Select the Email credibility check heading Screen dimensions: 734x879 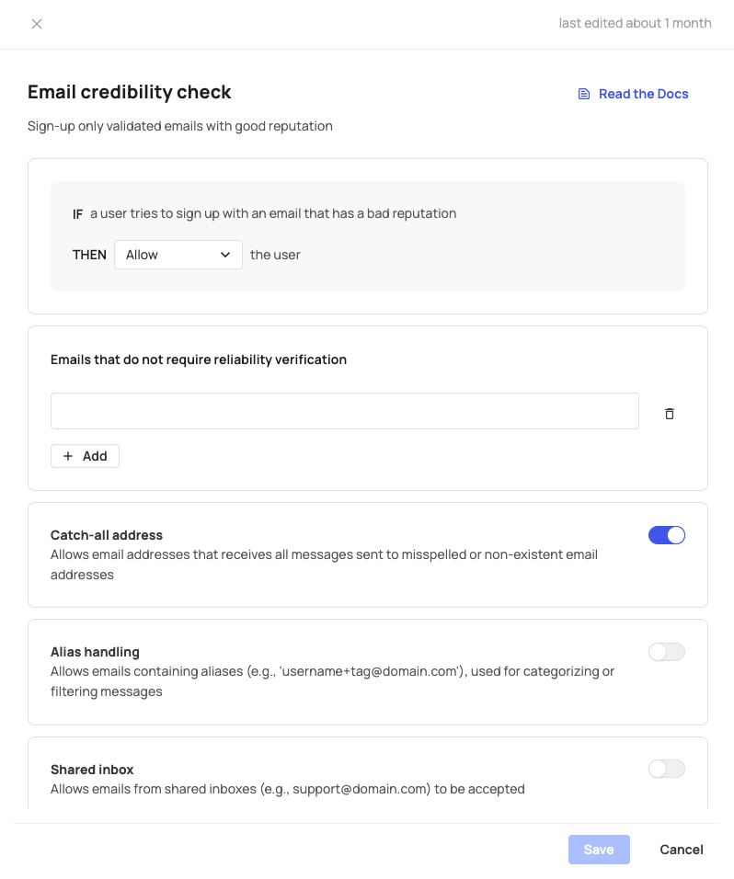click(x=129, y=92)
